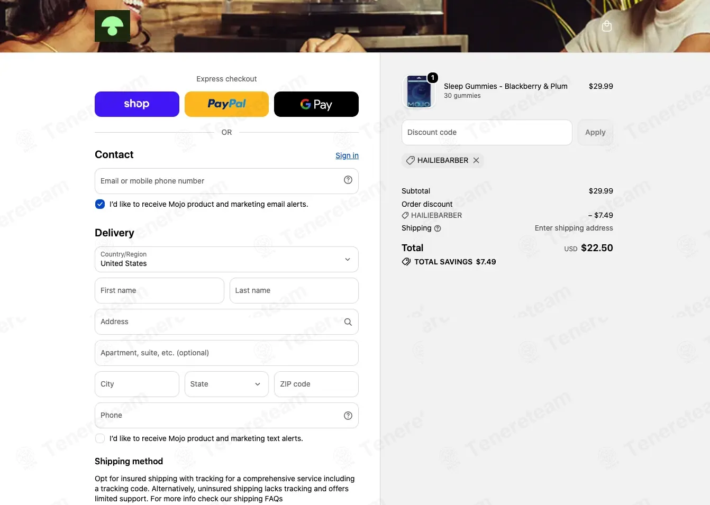Open the shopping bag cart icon
710x505 pixels.
pyautogui.click(x=607, y=26)
